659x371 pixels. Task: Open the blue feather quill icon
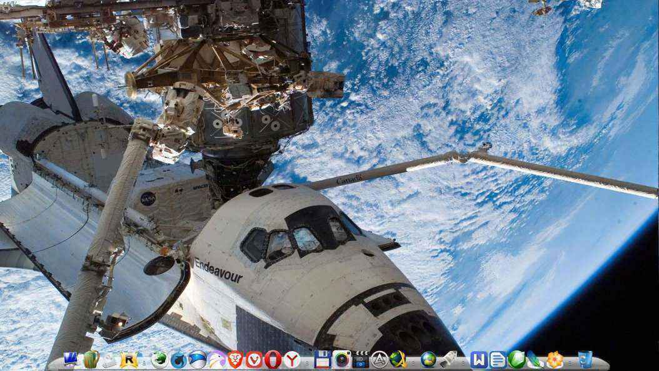tap(535, 360)
